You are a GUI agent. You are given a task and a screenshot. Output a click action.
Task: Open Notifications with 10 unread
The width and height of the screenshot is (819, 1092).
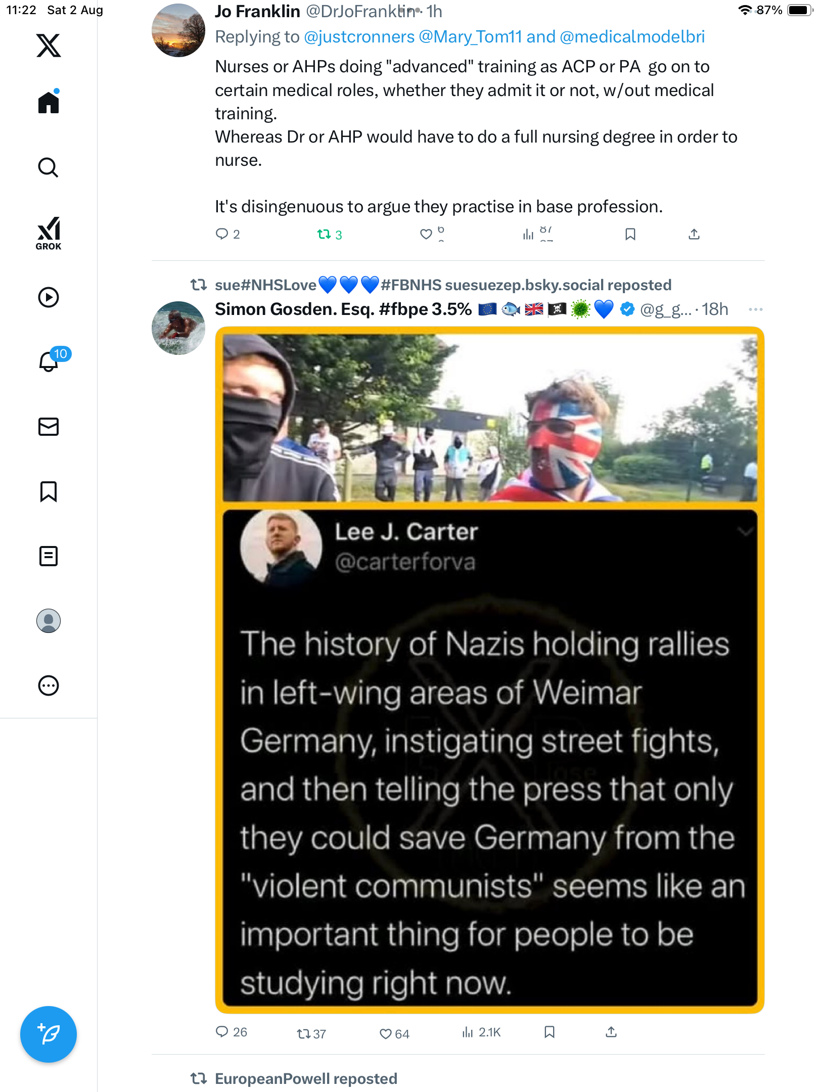click(x=50, y=361)
